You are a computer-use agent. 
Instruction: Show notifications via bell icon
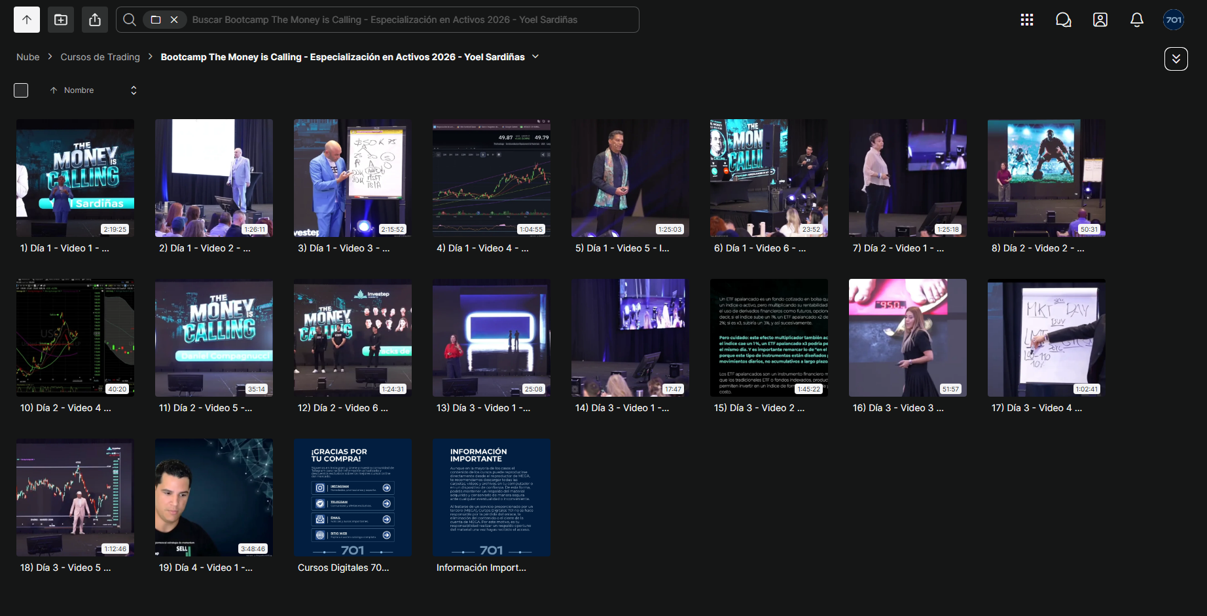pos(1137,20)
